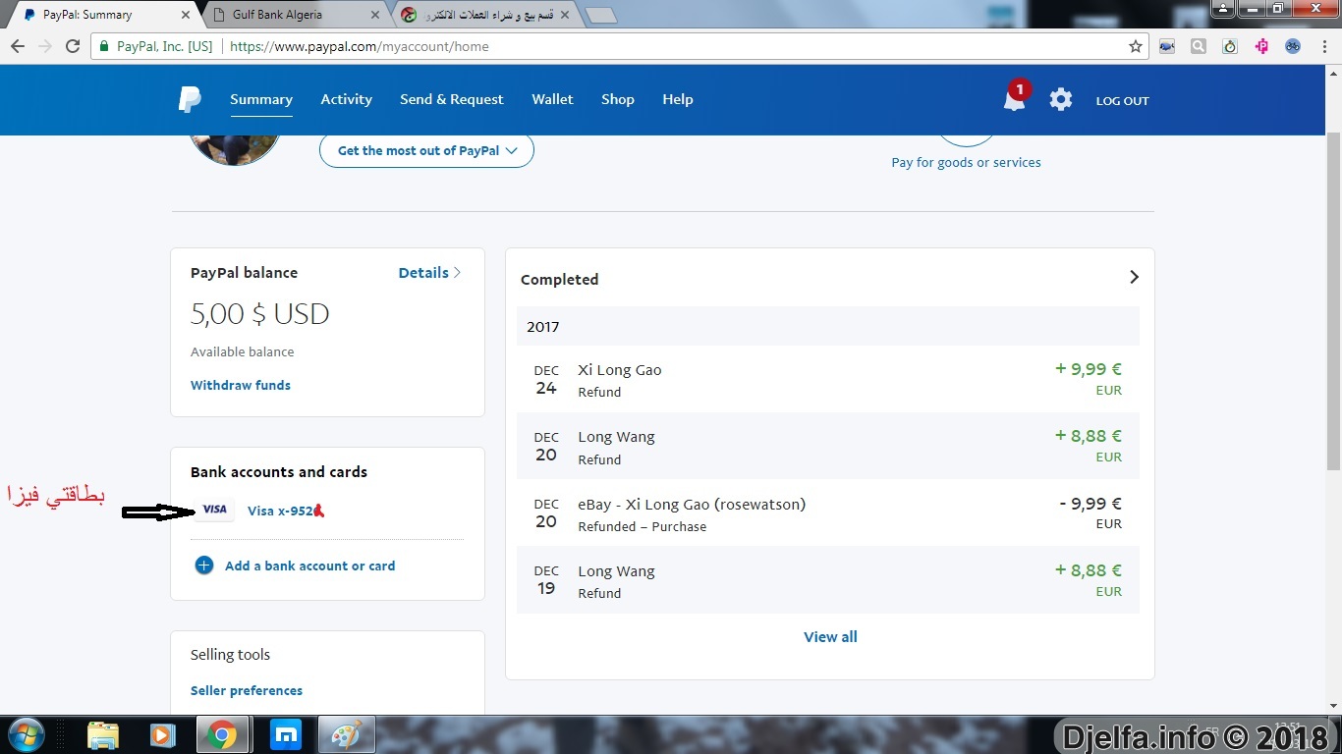Click the Selling tools heading
Viewport: 1342px width, 754px height.
click(230, 655)
